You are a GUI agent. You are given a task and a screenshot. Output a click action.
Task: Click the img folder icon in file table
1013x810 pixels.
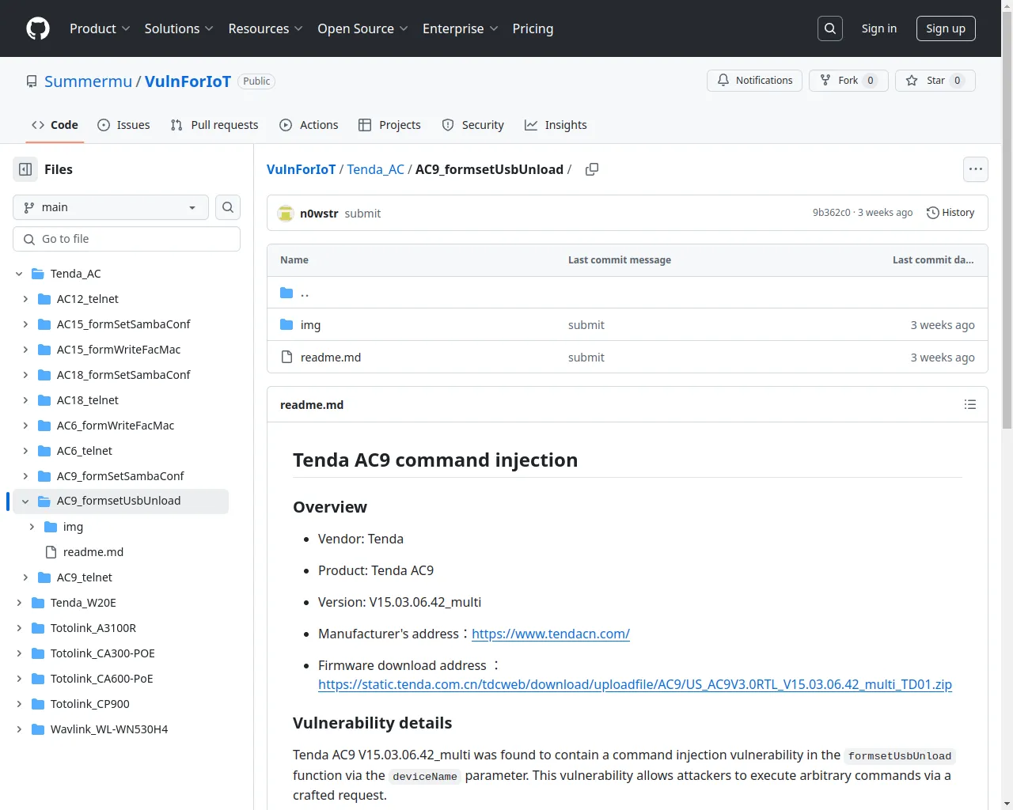286,324
